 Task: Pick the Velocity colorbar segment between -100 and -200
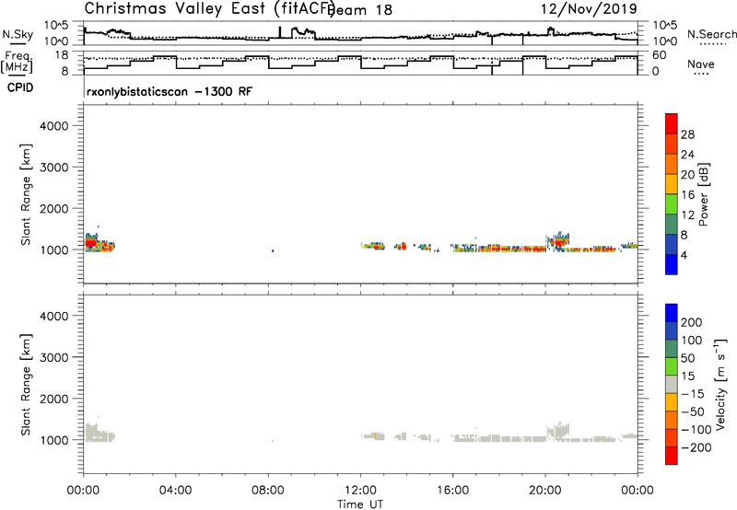[x=672, y=437]
